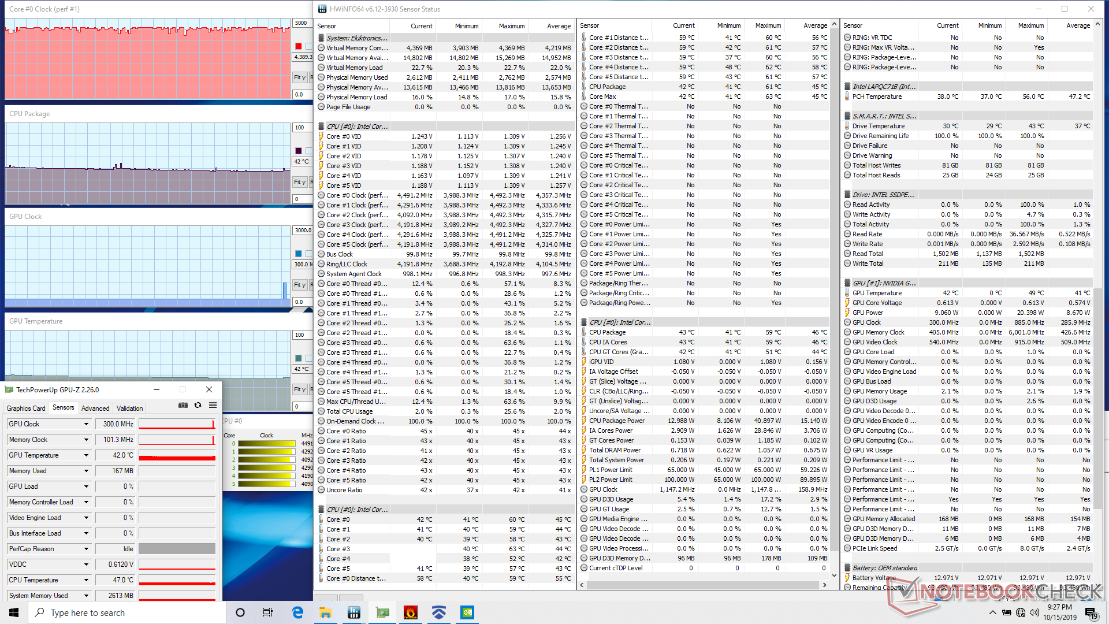Expand GPU Temperature dropdown in GPU-Z

[86, 455]
